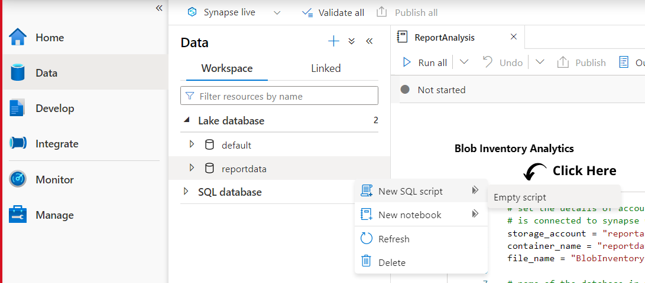Click the plus icon to add data resource
The height and width of the screenshot is (283, 645).
pyautogui.click(x=334, y=41)
